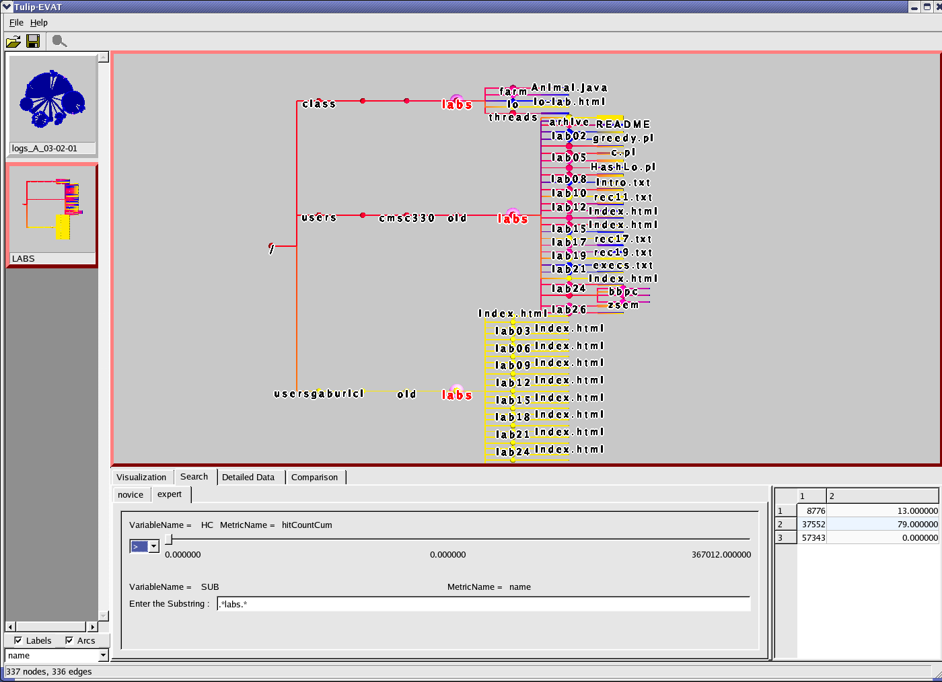Viewport: 942px width, 682px height.
Task: Open the Help menu
Action: click(38, 23)
